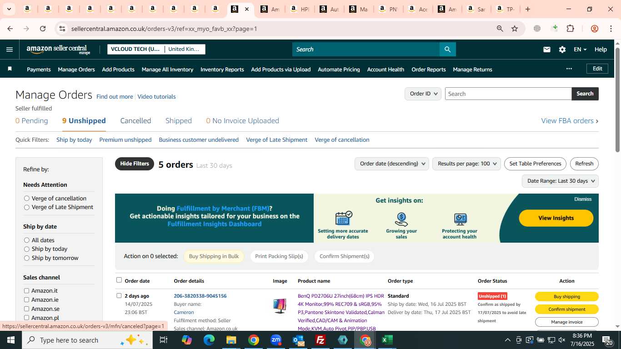621x349 pixels.
Task: Click the green plus extension icon
Action: click(554, 29)
